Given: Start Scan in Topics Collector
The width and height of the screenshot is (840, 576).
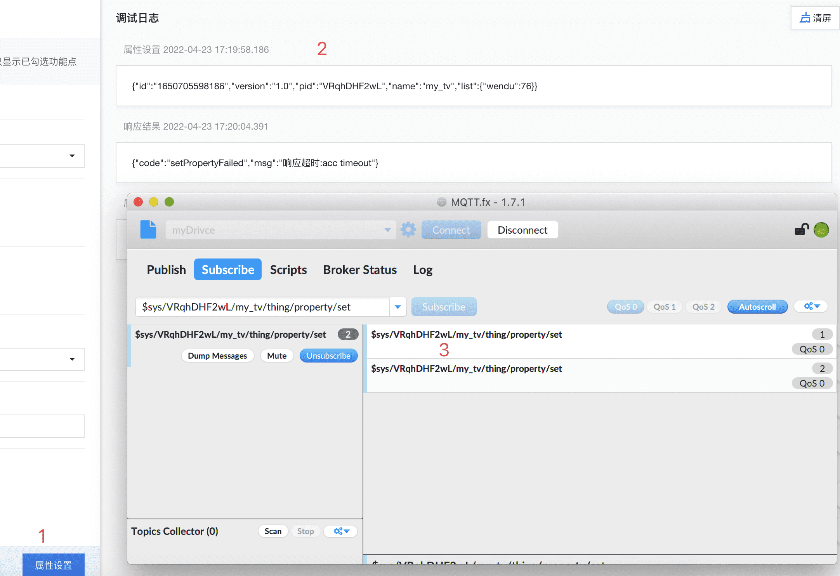Looking at the screenshot, I should click(273, 531).
